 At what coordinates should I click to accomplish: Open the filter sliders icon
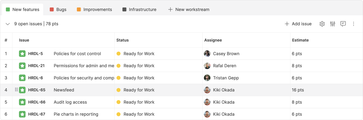tap(333, 24)
